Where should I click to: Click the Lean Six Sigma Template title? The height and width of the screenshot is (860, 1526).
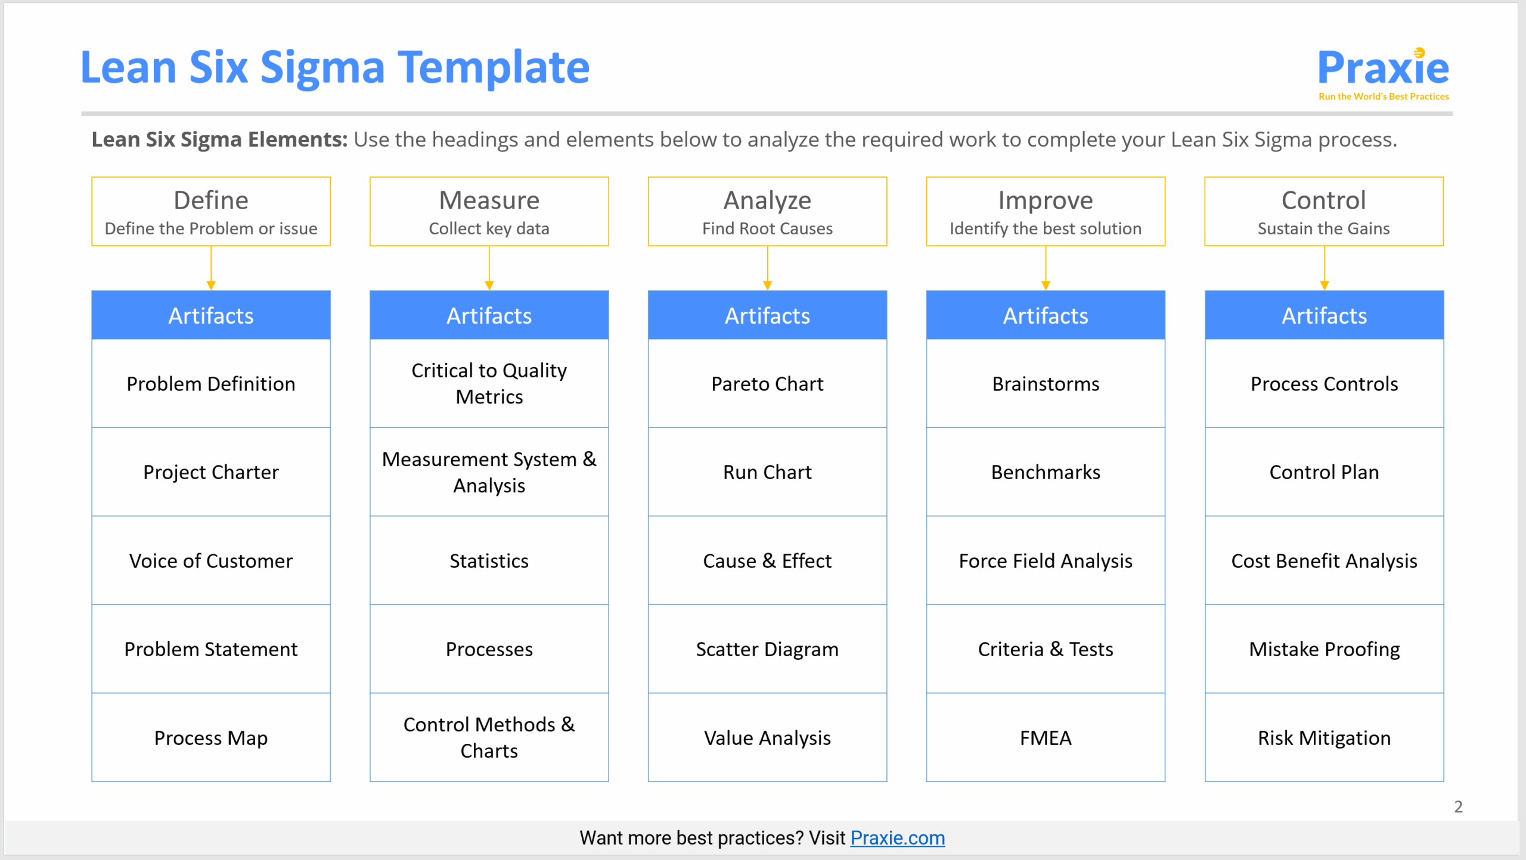click(335, 67)
